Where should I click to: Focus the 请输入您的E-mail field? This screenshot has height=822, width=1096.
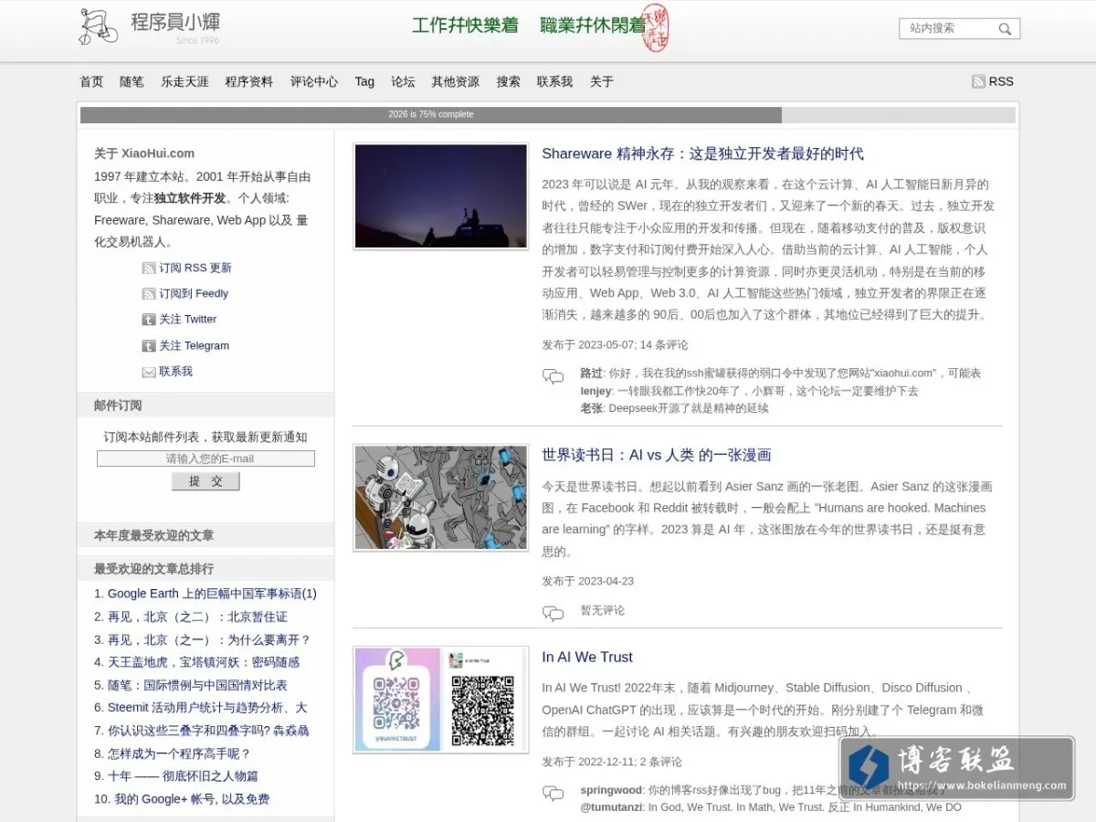pyautogui.click(x=205, y=458)
